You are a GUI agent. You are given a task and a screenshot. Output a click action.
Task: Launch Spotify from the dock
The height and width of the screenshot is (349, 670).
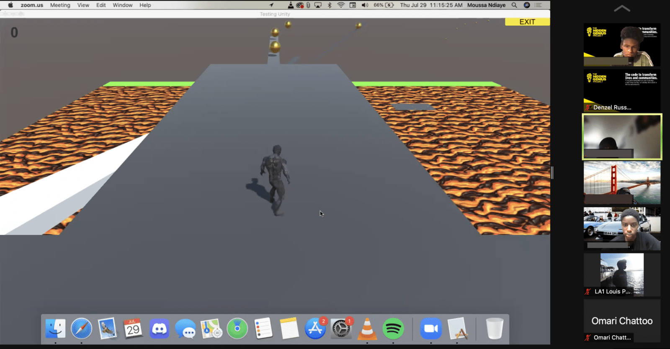[x=393, y=328]
